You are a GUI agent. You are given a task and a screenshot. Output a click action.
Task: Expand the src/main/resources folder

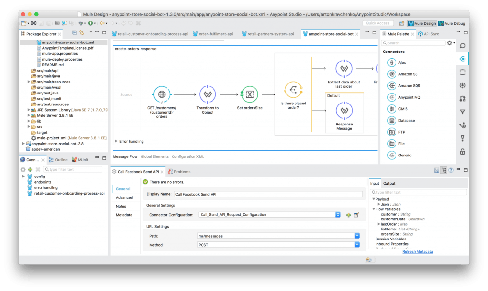pos(29,82)
